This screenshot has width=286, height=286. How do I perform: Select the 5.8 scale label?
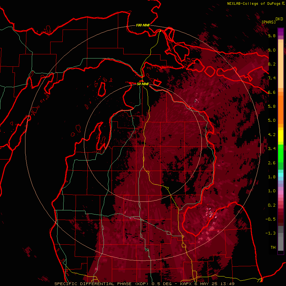[272, 106]
